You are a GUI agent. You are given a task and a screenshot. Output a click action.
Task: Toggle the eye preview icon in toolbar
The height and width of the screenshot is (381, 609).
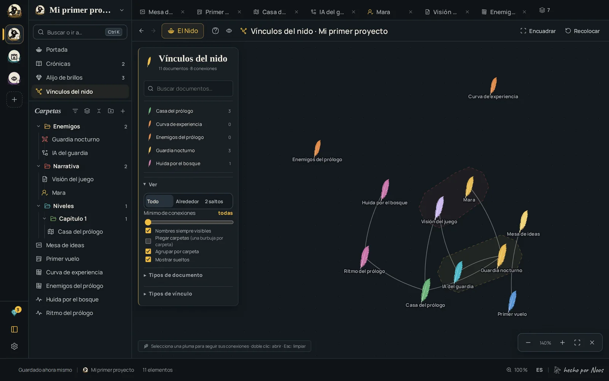pos(229,31)
